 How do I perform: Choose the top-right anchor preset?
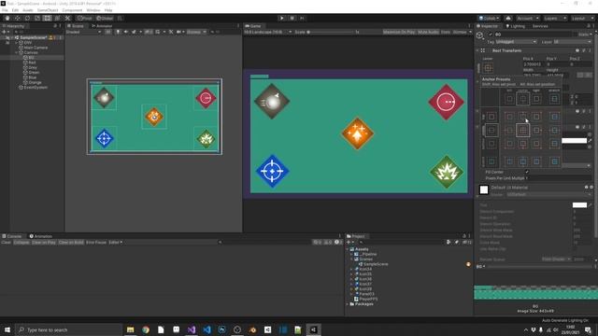536,117
